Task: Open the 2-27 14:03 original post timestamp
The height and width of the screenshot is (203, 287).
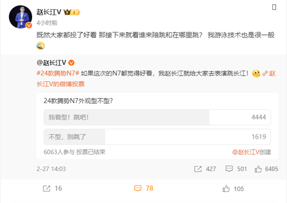Action: tap(51, 169)
